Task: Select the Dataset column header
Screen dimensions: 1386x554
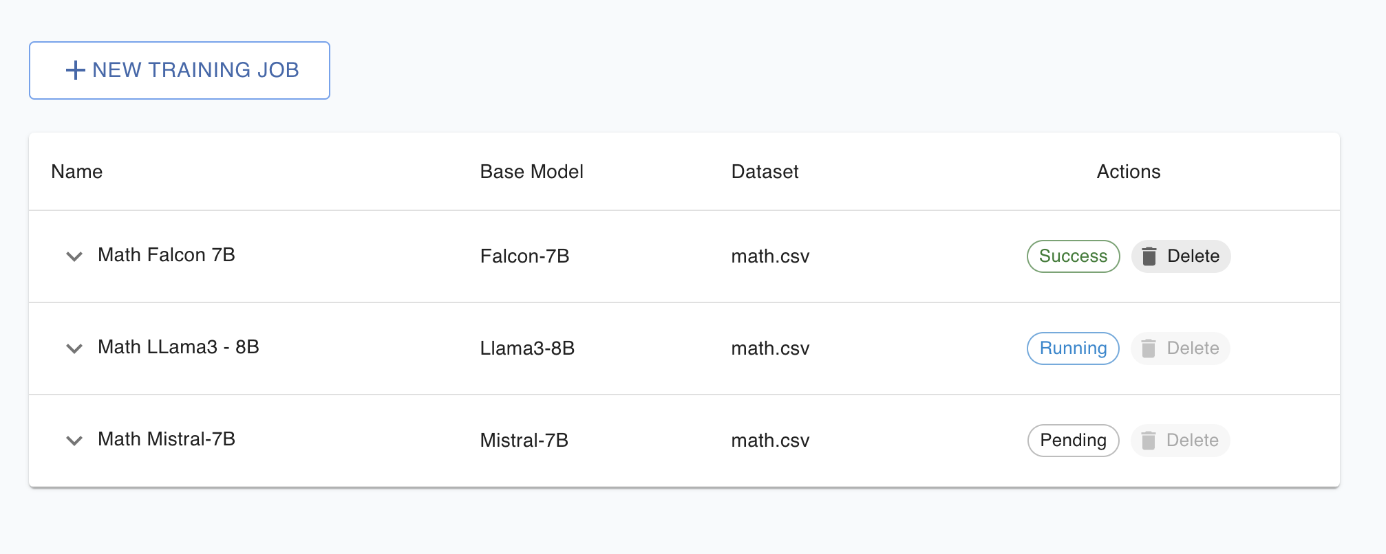Action: tap(765, 172)
